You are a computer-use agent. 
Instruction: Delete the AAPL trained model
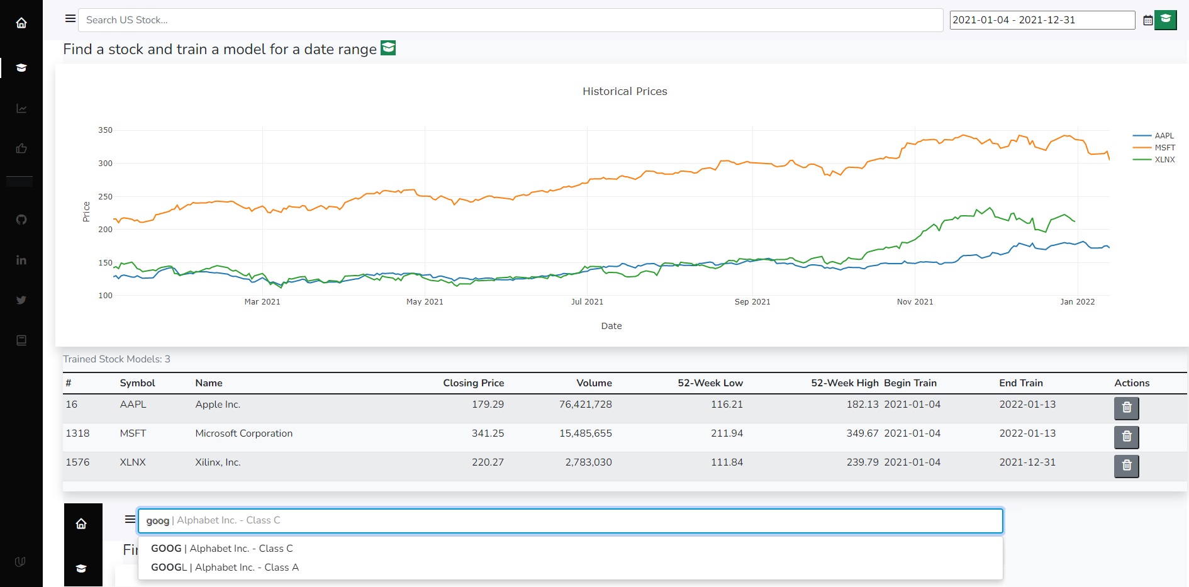(x=1127, y=408)
